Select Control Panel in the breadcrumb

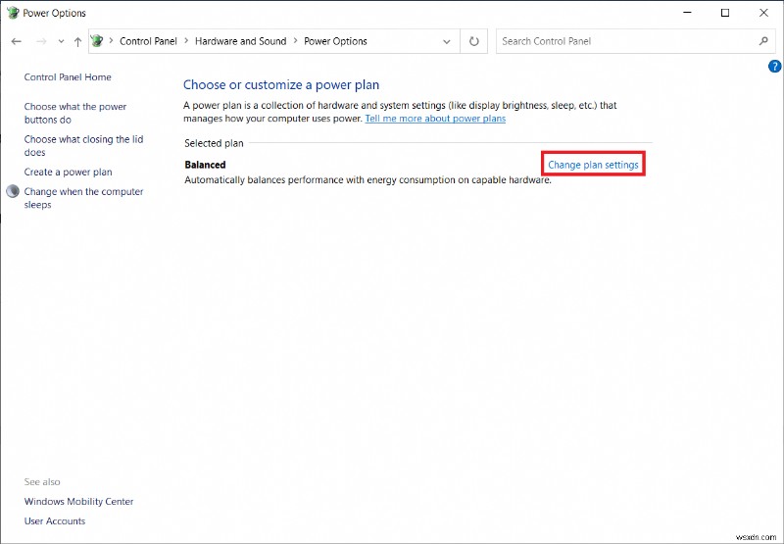[148, 41]
